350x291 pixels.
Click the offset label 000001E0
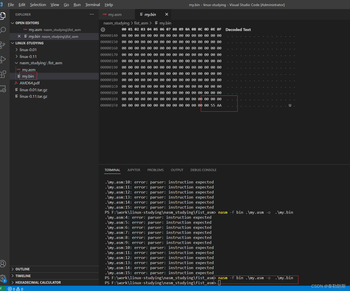pyautogui.click(x=109, y=99)
